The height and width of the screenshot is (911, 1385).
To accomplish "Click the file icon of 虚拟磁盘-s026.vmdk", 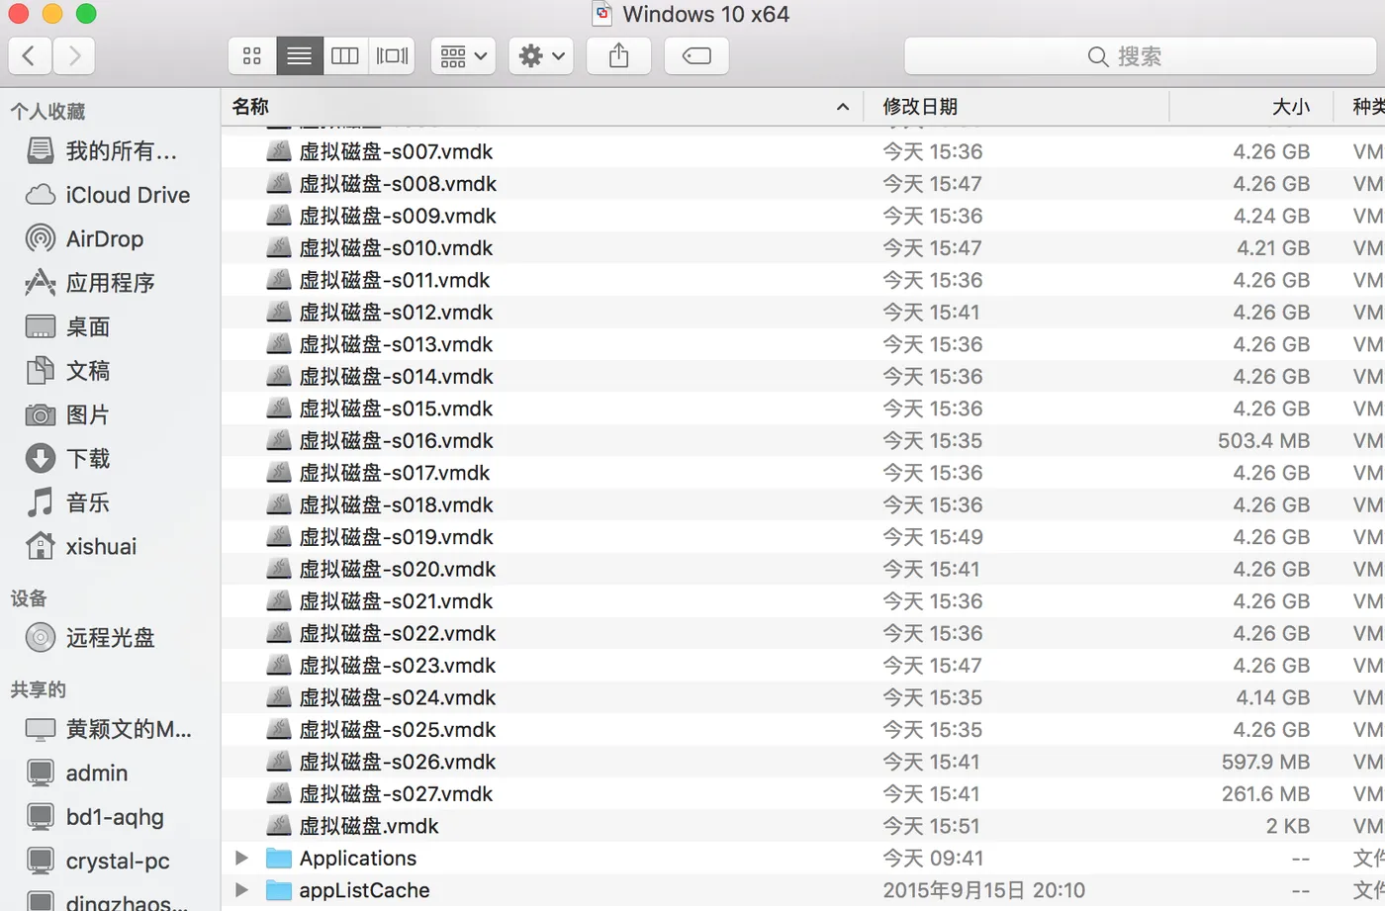I will tap(280, 762).
